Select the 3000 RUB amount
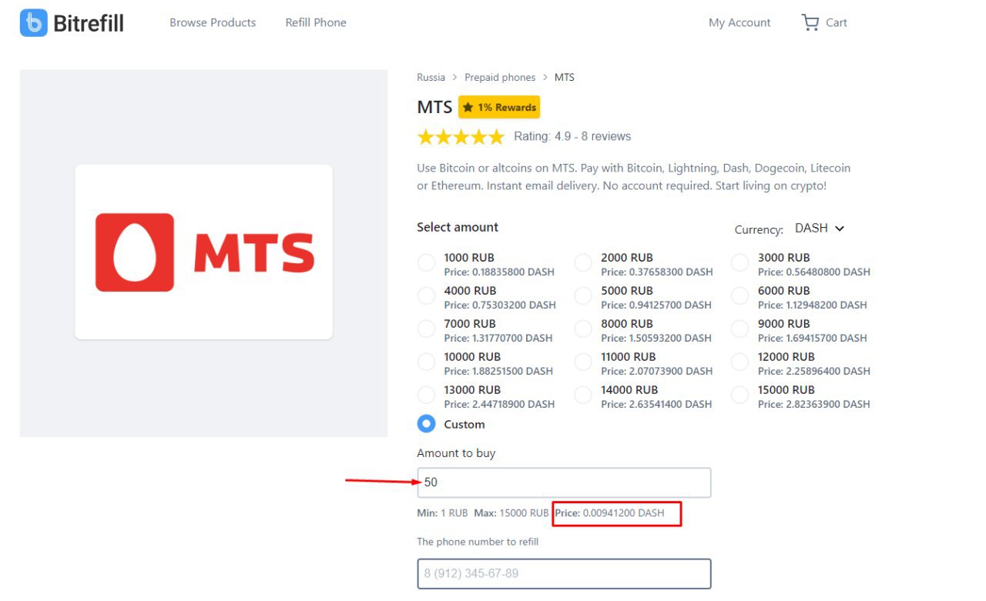Image resolution: width=986 pixels, height=601 pixels. (739, 263)
